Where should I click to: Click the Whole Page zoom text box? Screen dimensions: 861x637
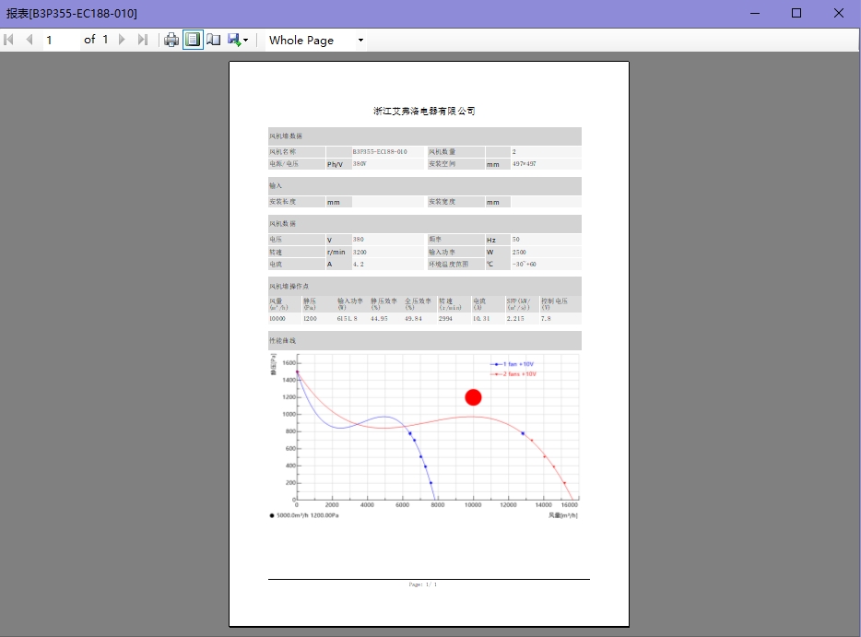311,40
